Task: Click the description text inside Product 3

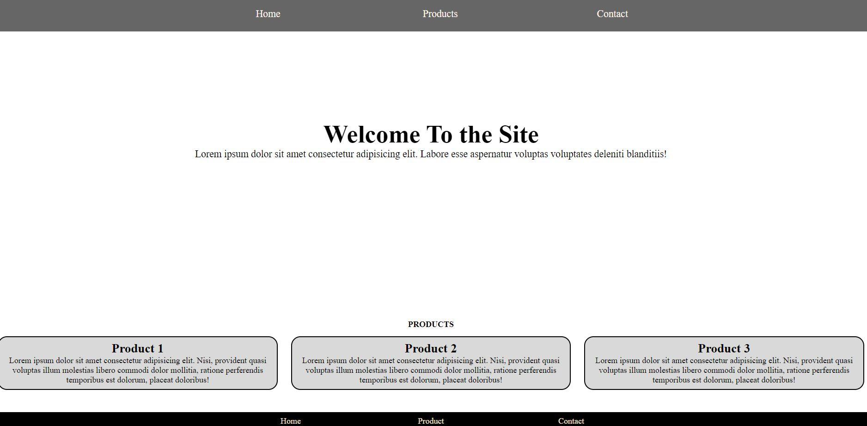Action: [x=724, y=370]
